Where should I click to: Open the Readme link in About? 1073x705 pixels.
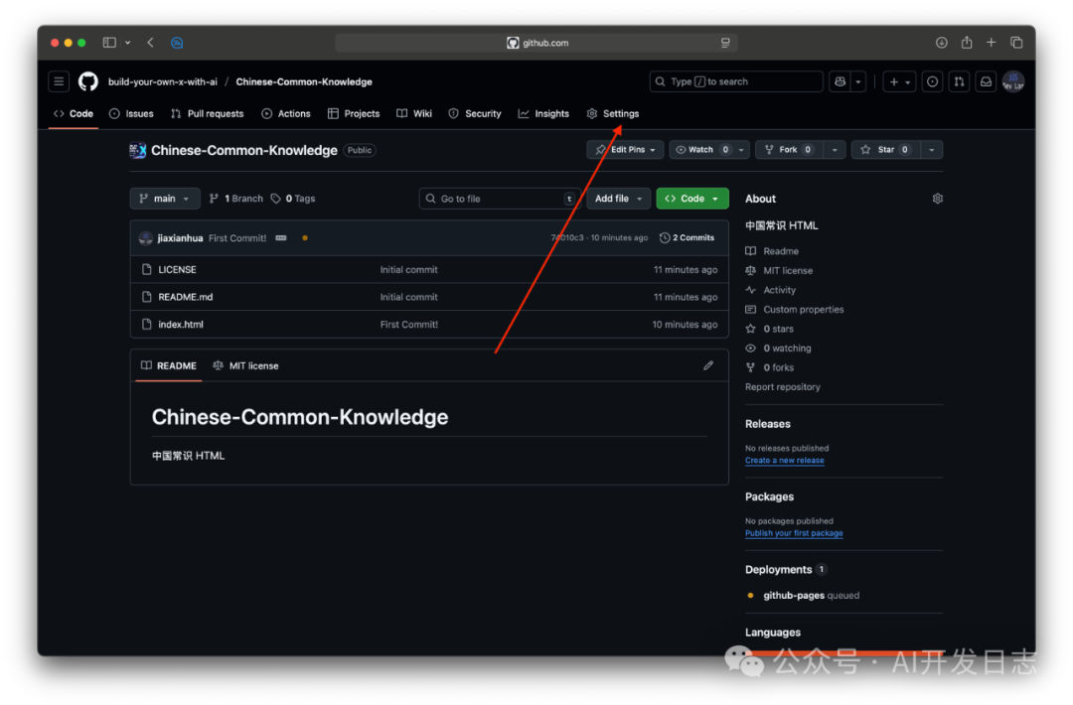781,251
